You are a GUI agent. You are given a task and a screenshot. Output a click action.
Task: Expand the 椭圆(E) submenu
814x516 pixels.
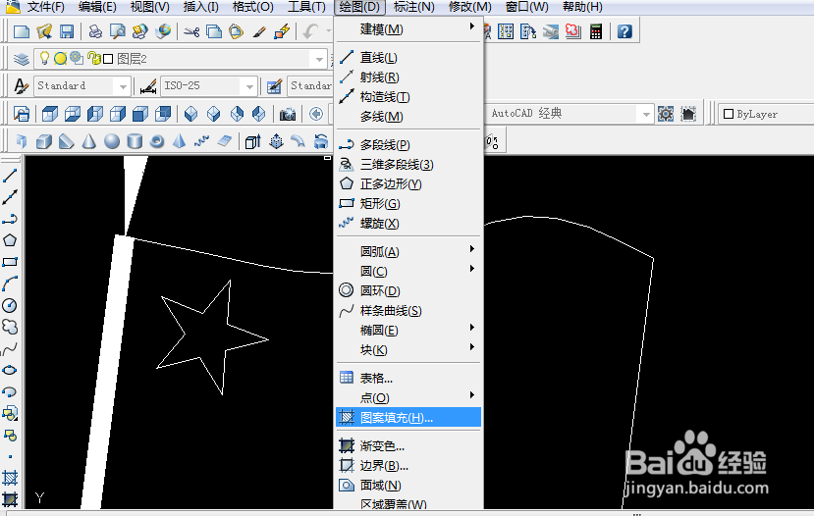pyautogui.click(x=408, y=331)
